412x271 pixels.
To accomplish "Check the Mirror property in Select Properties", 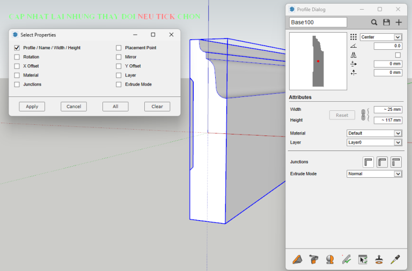I will coord(119,57).
